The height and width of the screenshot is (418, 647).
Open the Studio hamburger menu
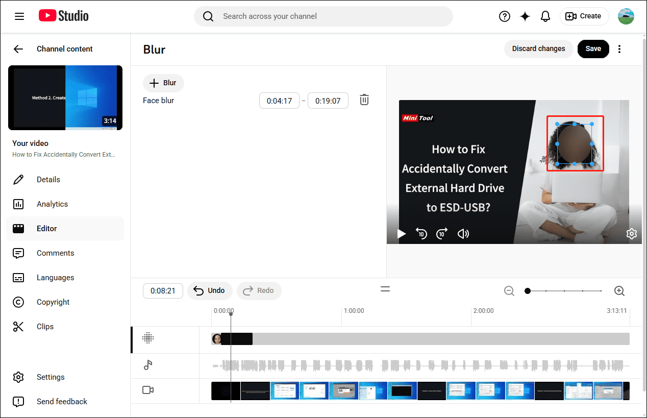tap(19, 16)
